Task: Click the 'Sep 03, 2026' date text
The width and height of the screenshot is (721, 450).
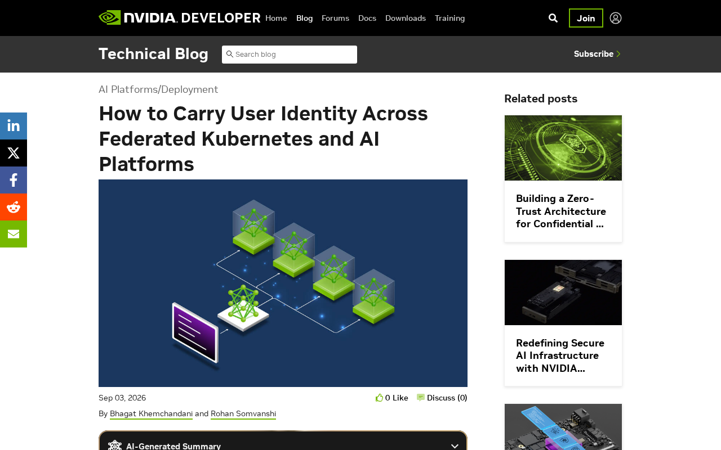Action: 122,398
